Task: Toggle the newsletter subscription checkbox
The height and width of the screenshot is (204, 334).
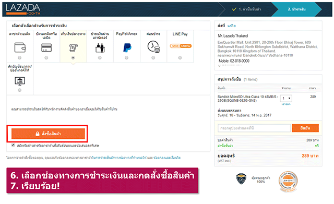Action: click(13, 145)
